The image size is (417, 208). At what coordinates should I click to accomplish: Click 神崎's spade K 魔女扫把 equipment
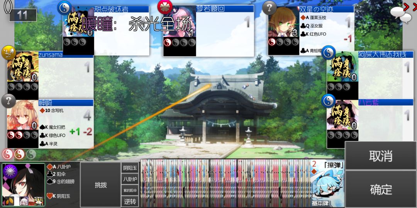point(53,127)
